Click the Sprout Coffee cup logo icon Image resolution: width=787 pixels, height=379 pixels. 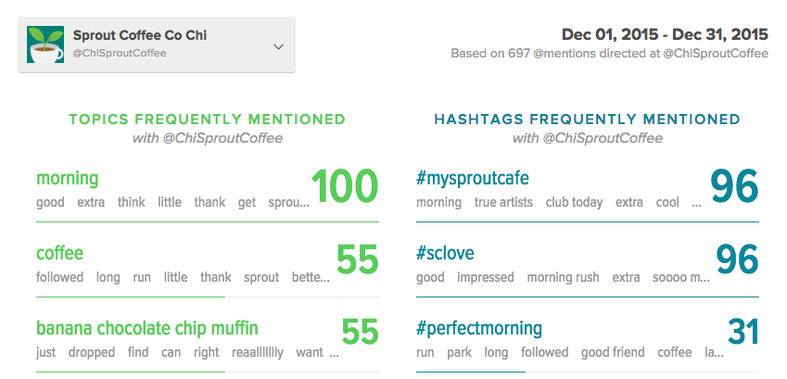(45, 44)
